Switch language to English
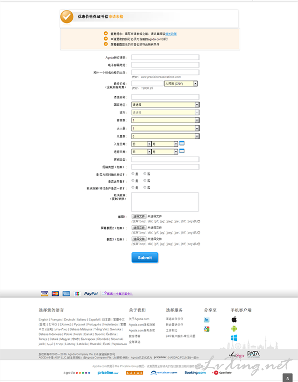 point(43,319)
